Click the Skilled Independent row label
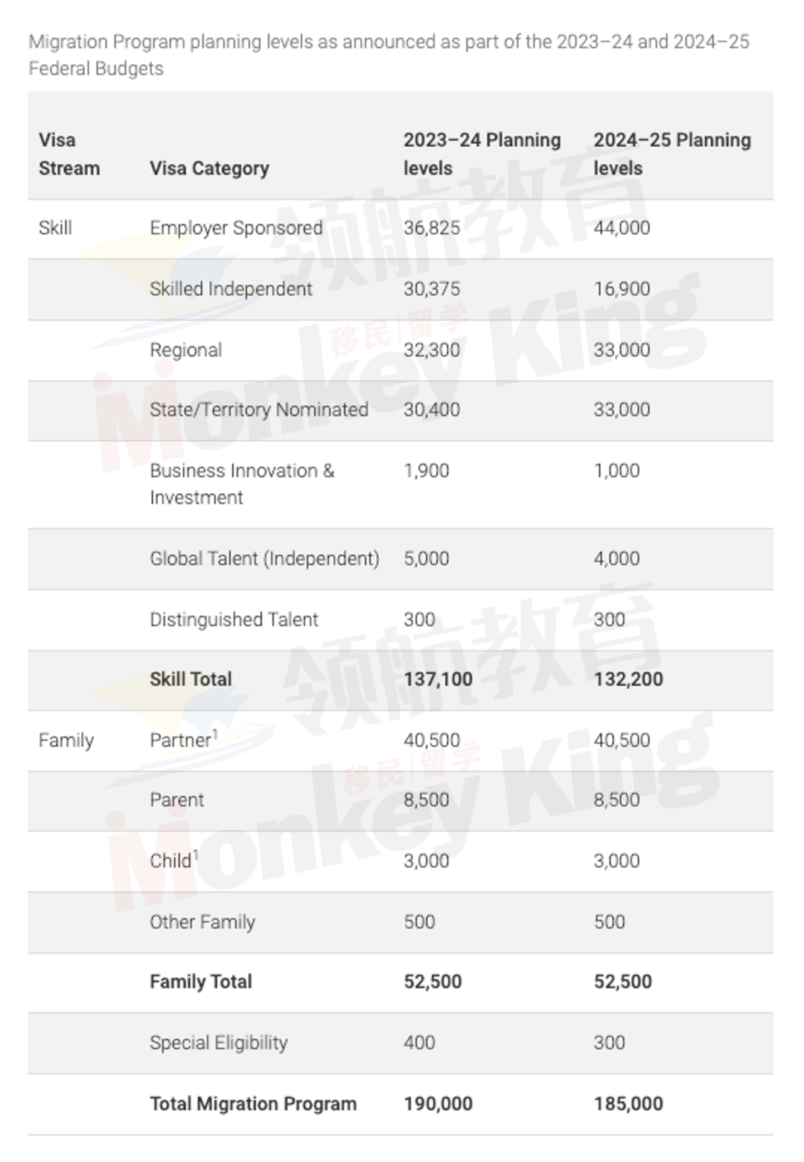 (x=231, y=289)
